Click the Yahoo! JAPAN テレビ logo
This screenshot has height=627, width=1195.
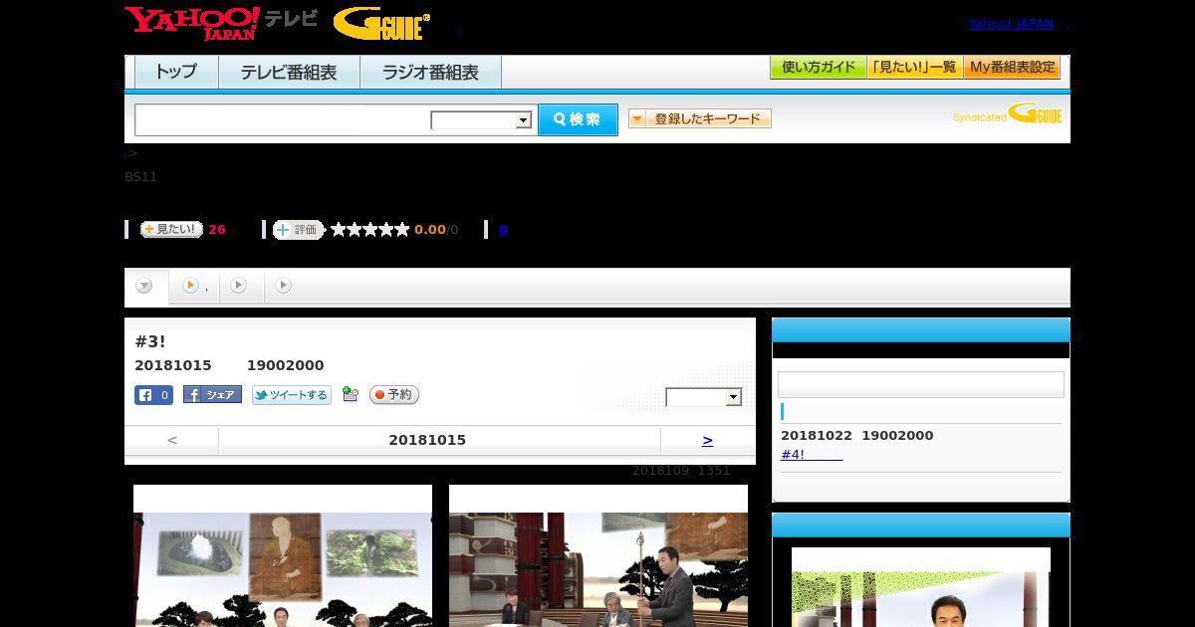[x=221, y=23]
